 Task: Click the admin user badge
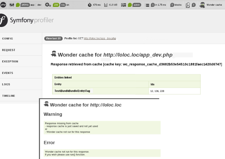[137, 5]
